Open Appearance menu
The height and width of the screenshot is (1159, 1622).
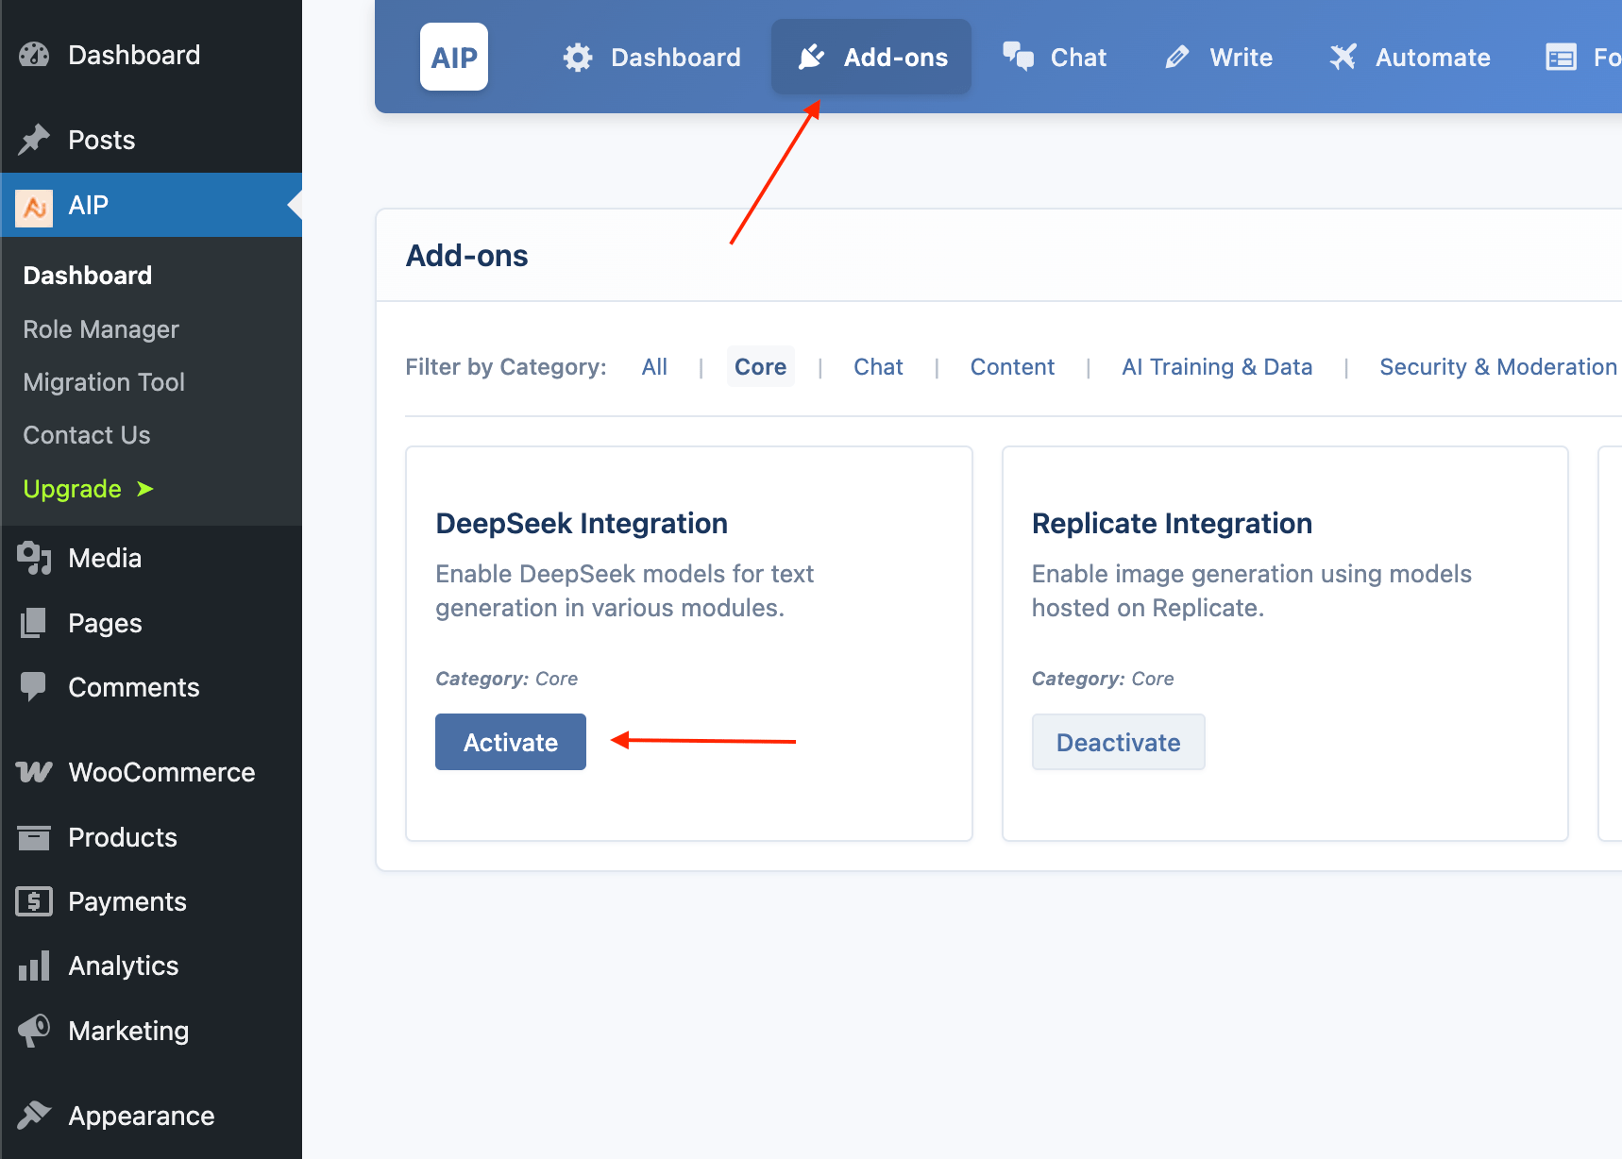(x=151, y=1116)
